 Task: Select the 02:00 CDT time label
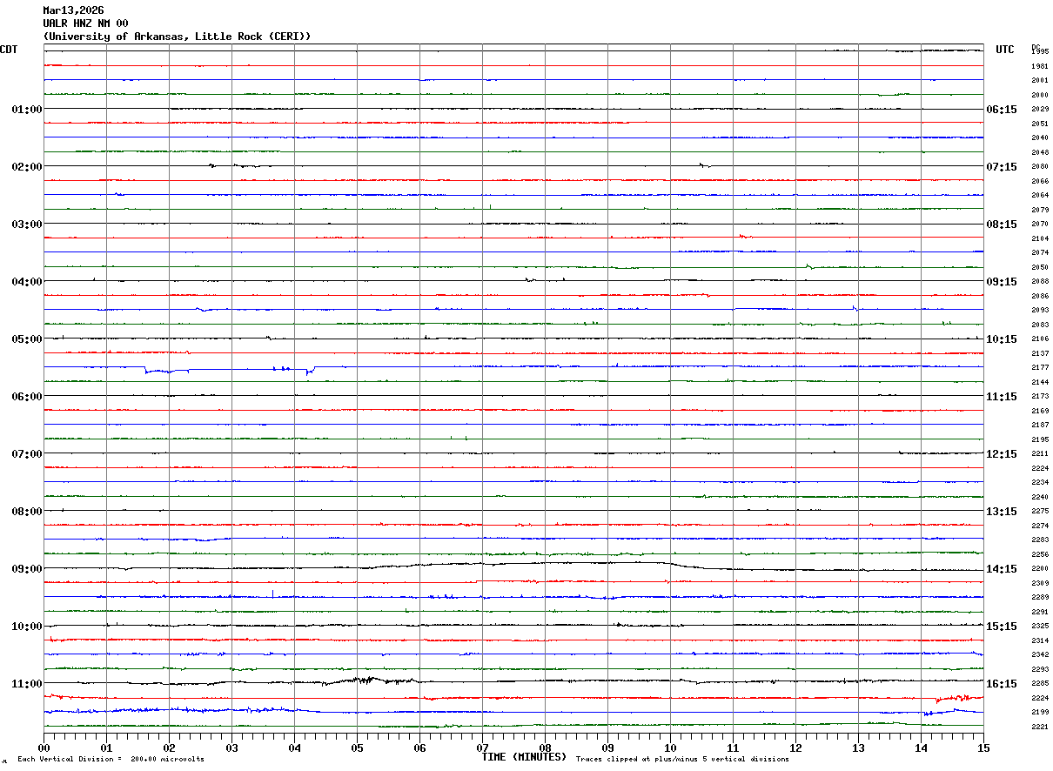(27, 167)
